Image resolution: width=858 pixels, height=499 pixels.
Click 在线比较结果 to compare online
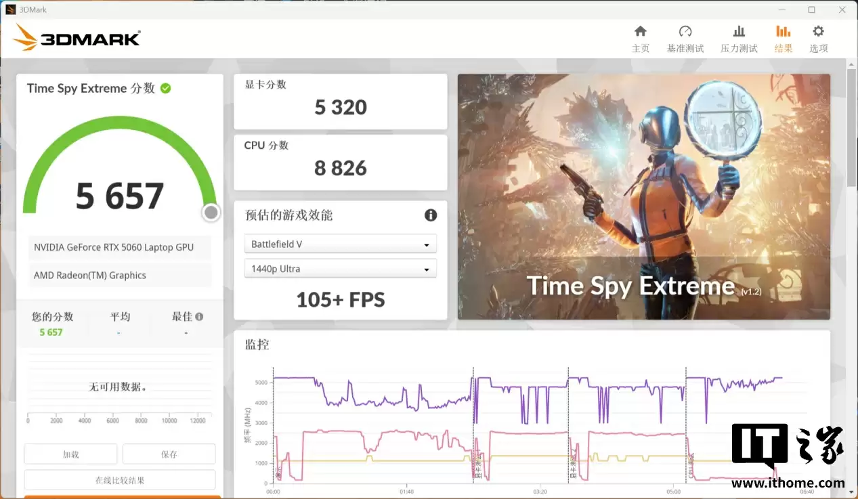(x=119, y=479)
